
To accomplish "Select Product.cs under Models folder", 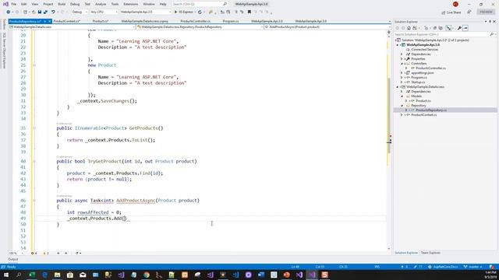I will (423, 101).
